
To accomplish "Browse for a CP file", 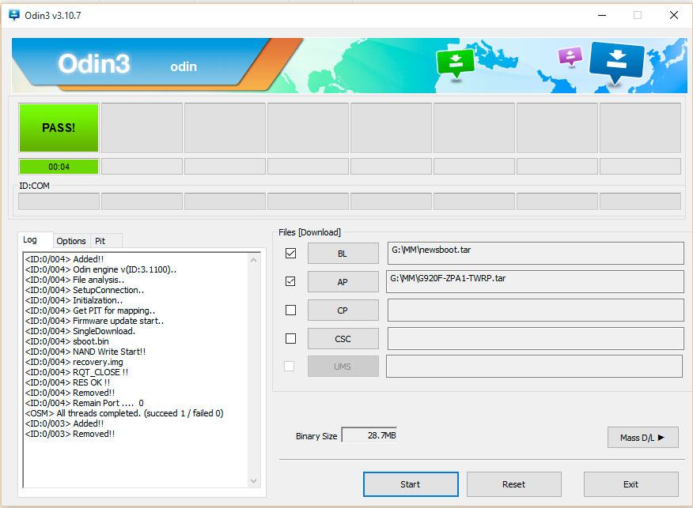I will (x=343, y=310).
